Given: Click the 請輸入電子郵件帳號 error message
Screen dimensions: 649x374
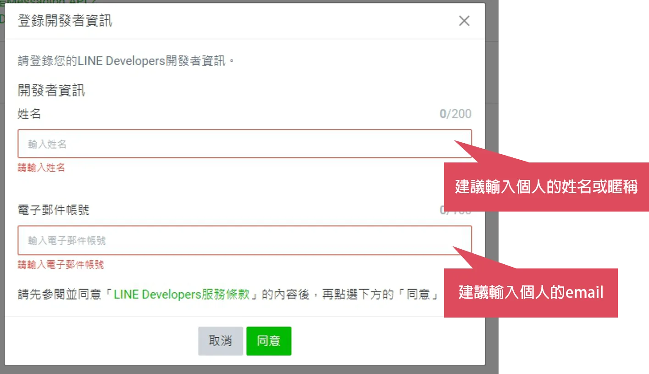Looking at the screenshot, I should 61,265.
